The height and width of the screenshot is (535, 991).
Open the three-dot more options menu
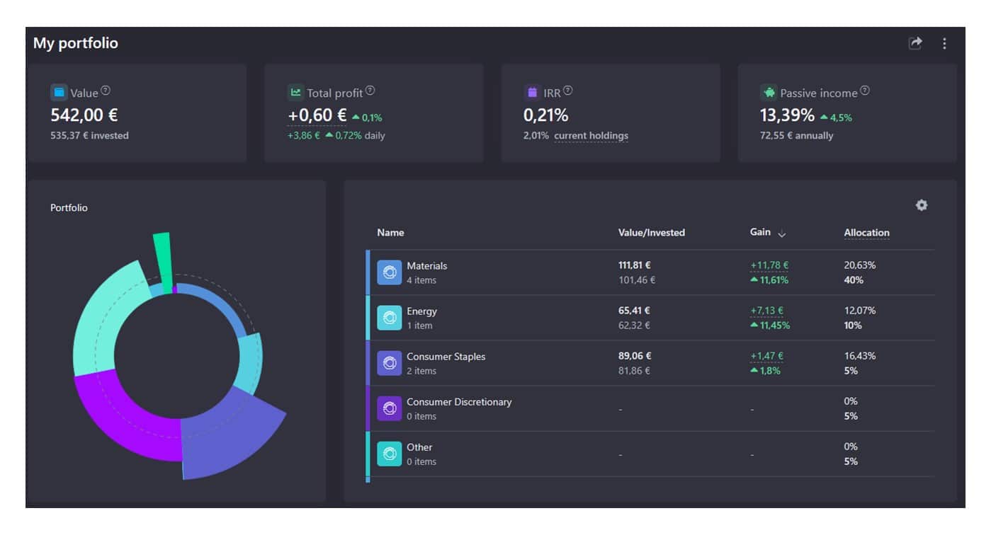[944, 43]
